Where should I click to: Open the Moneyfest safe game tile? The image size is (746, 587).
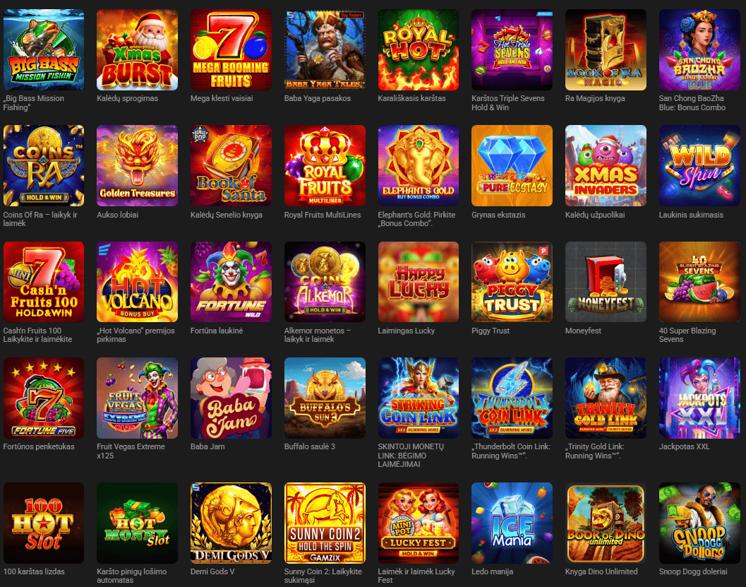tap(606, 282)
